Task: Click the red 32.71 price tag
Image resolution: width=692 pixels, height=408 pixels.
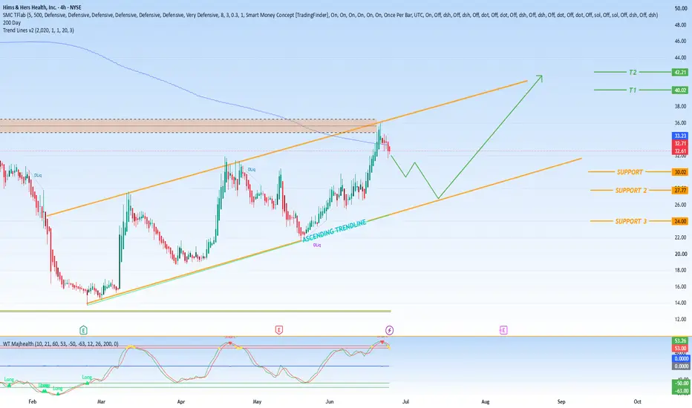Action: pos(679,143)
